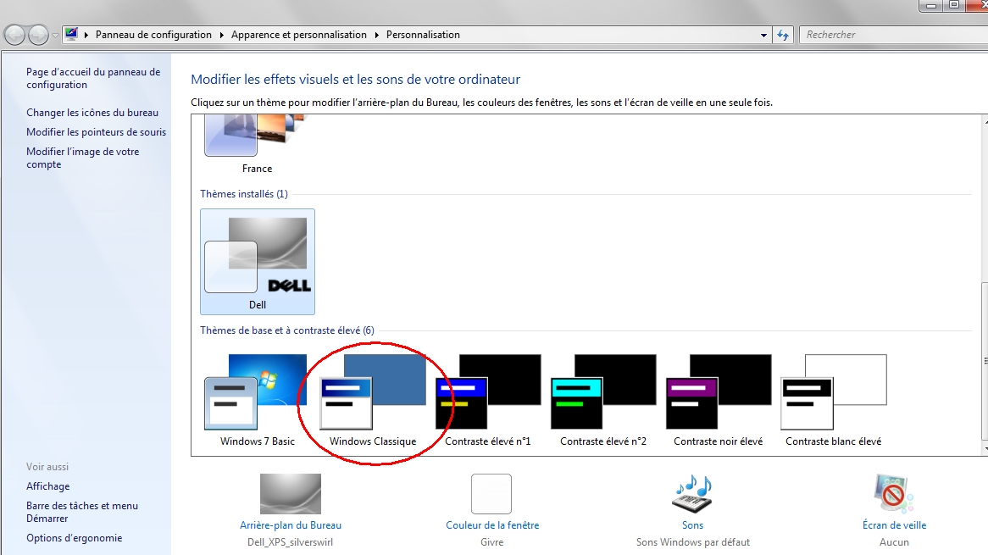The image size is (988, 555).
Task: Click the Back navigation arrow button
Action: pos(14,36)
